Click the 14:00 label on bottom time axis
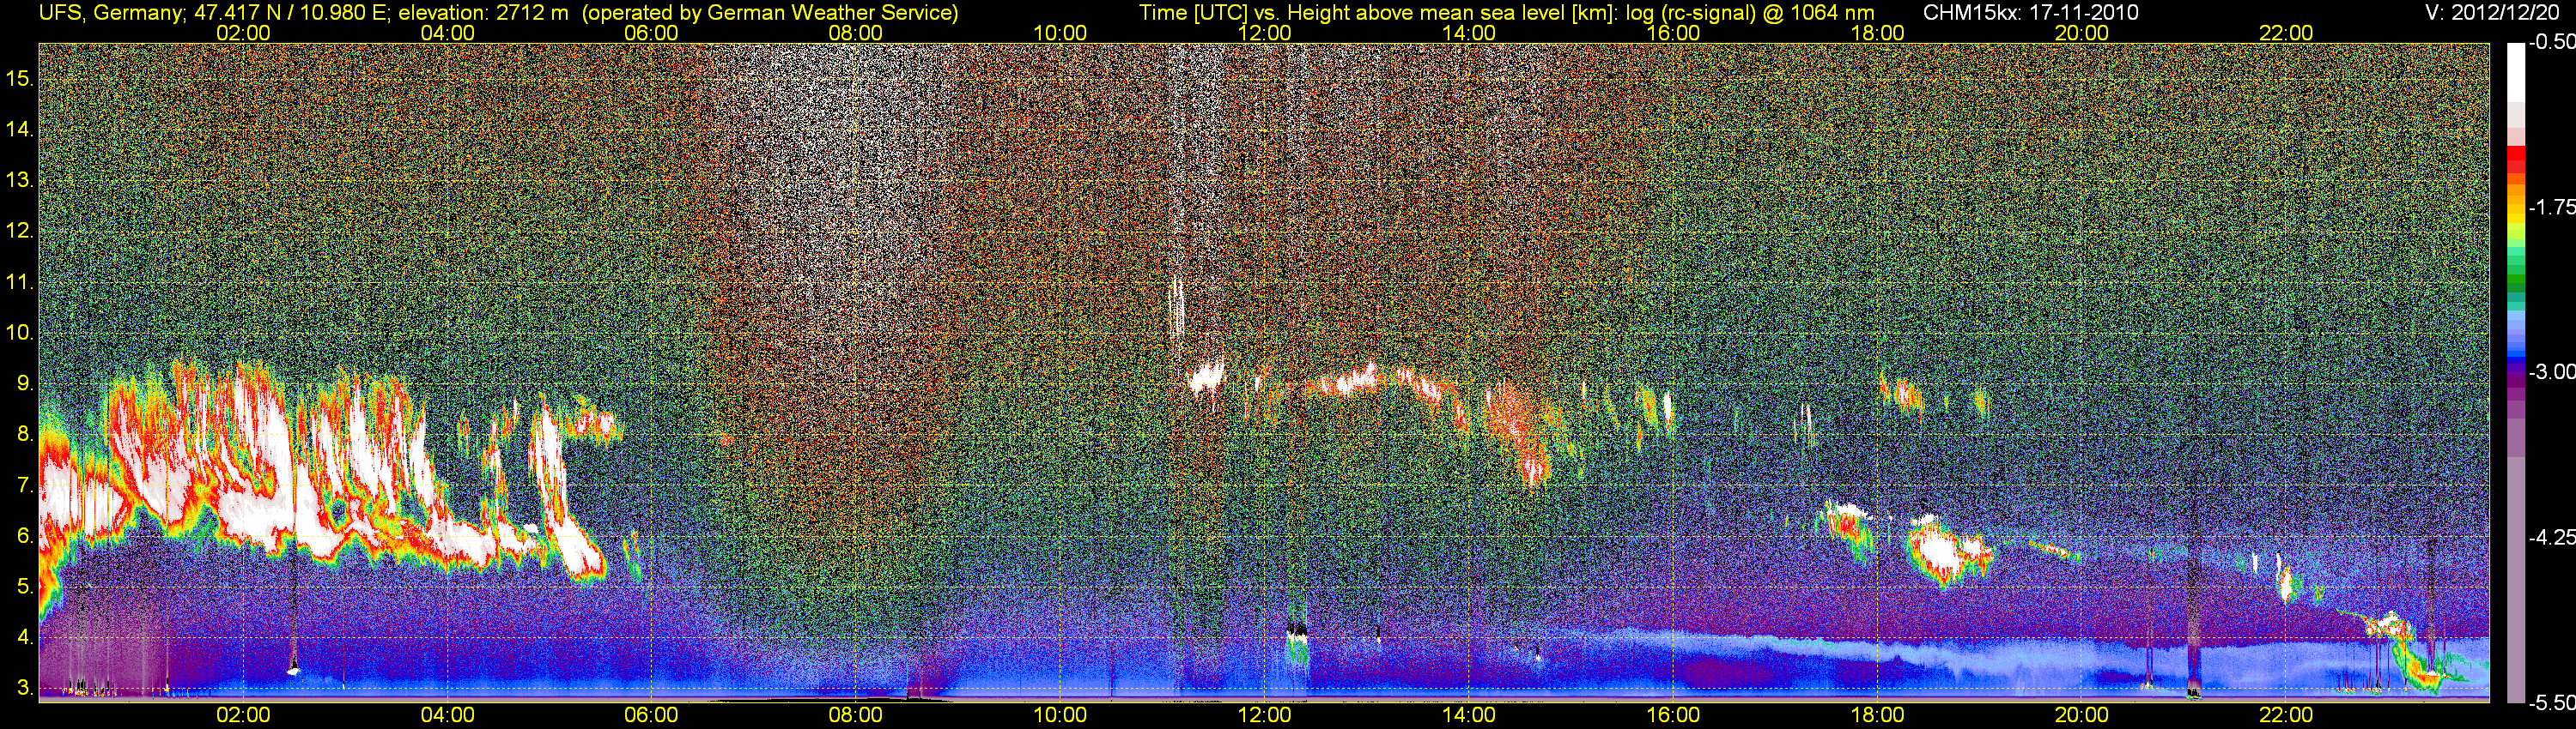The height and width of the screenshot is (729, 2576). pyautogui.click(x=1469, y=715)
